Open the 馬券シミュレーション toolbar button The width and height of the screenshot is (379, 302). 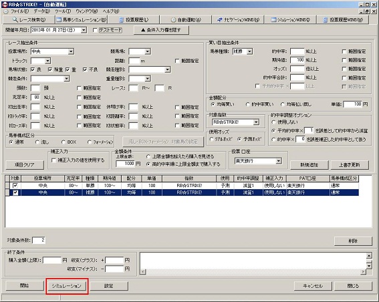pos(82,20)
